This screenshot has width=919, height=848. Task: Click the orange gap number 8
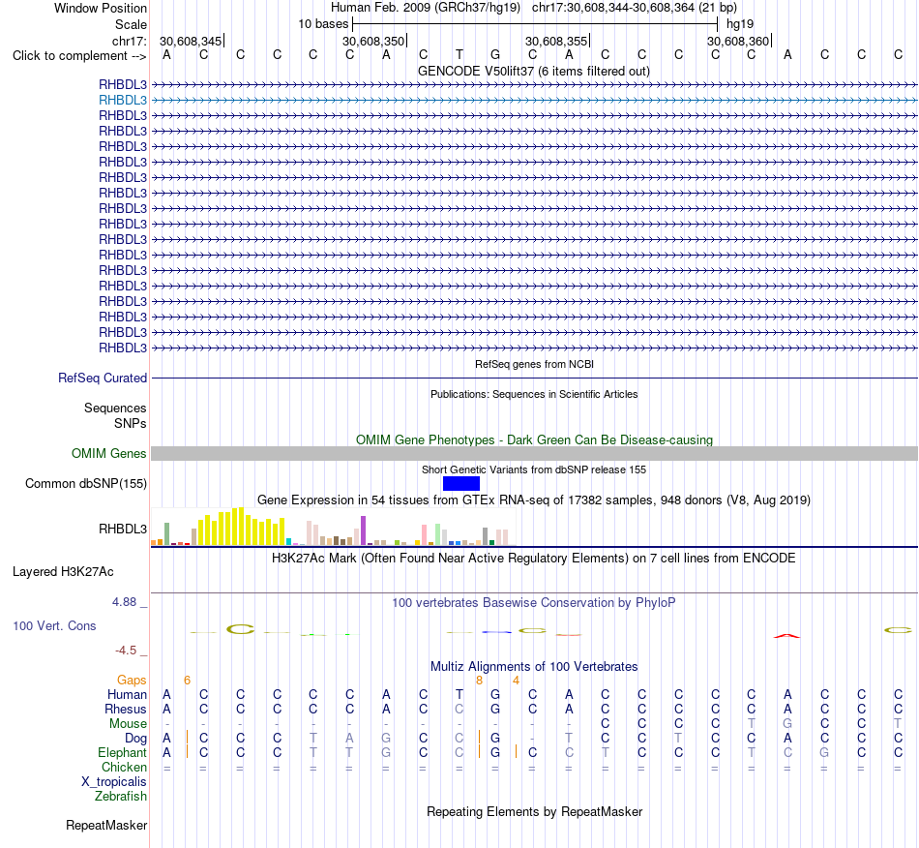[480, 681]
